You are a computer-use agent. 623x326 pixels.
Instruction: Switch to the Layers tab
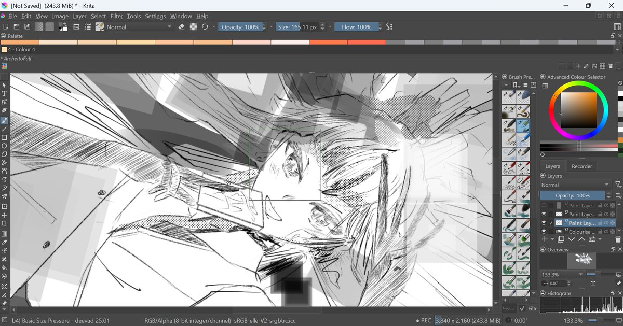click(552, 166)
